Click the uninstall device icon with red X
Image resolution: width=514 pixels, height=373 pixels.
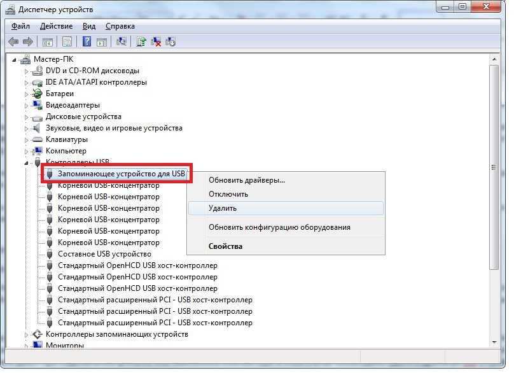pos(156,41)
